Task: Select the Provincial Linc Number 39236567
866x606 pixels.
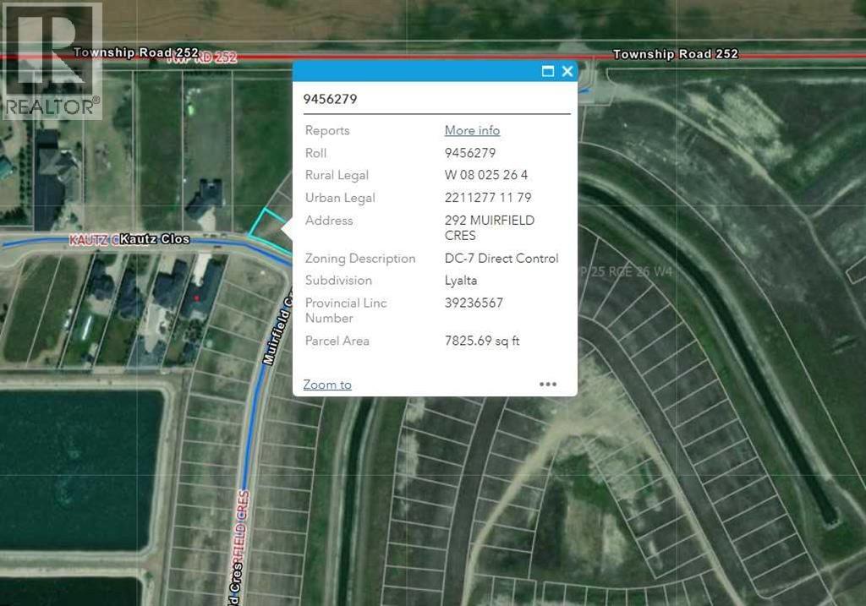Action: click(473, 303)
